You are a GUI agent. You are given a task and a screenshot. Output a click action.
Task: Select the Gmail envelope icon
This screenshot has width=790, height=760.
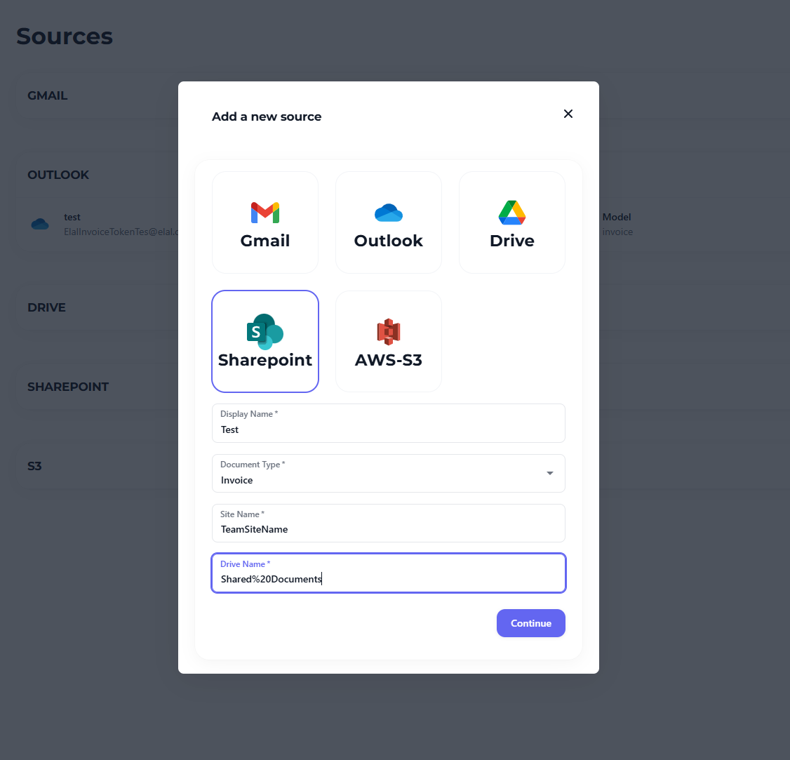pyautogui.click(x=265, y=213)
